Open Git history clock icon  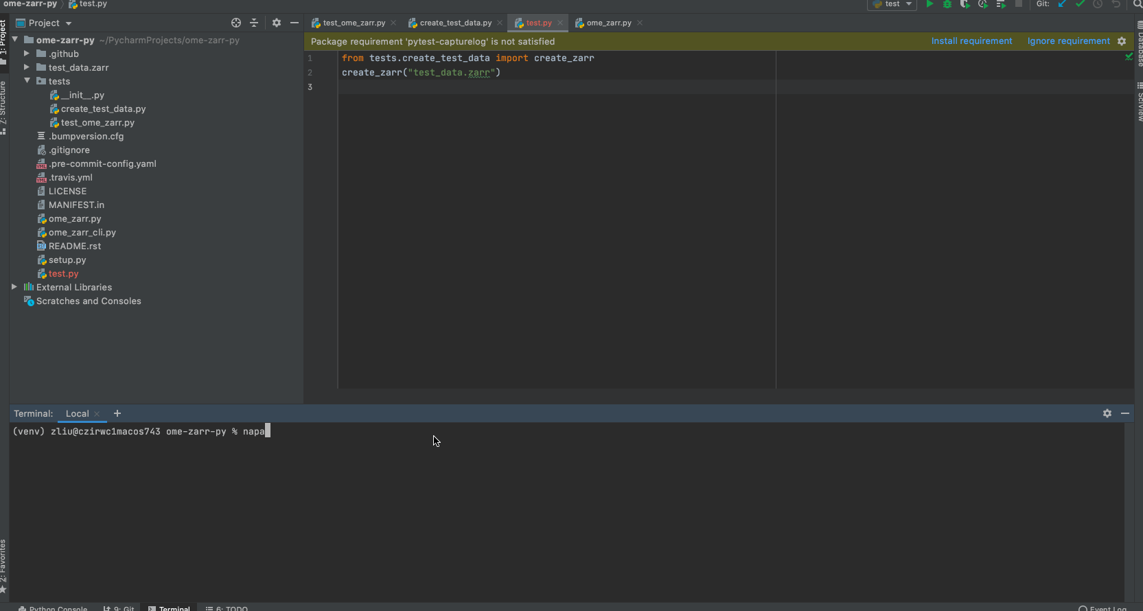point(1098,4)
